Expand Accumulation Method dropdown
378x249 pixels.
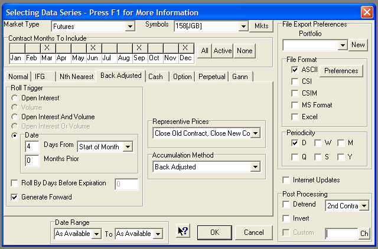click(x=256, y=166)
